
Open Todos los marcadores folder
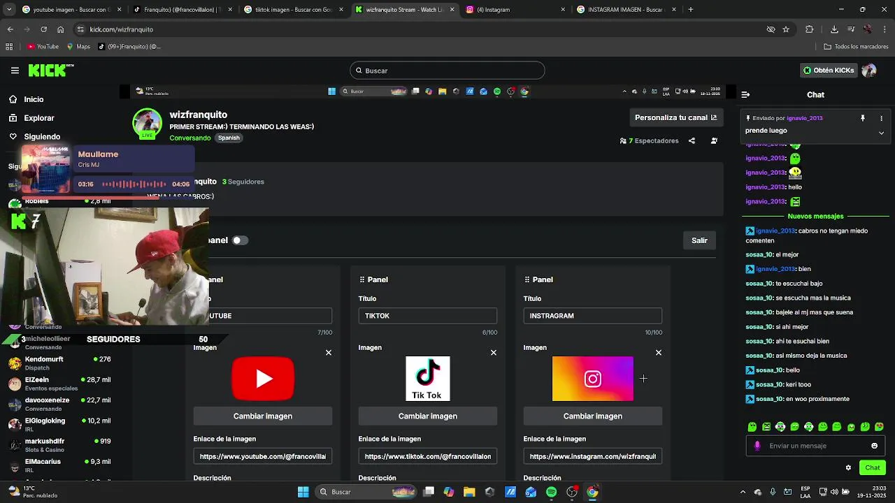856,47
